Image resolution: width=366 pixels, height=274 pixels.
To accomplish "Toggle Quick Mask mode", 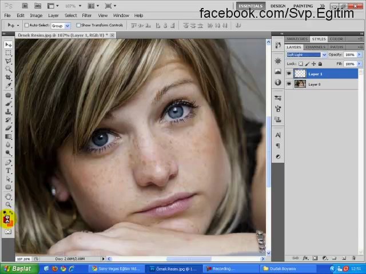I will [x=8, y=232].
